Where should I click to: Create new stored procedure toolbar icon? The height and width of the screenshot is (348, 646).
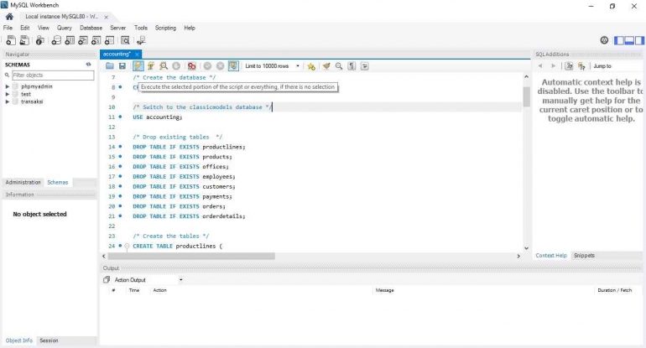96,40
